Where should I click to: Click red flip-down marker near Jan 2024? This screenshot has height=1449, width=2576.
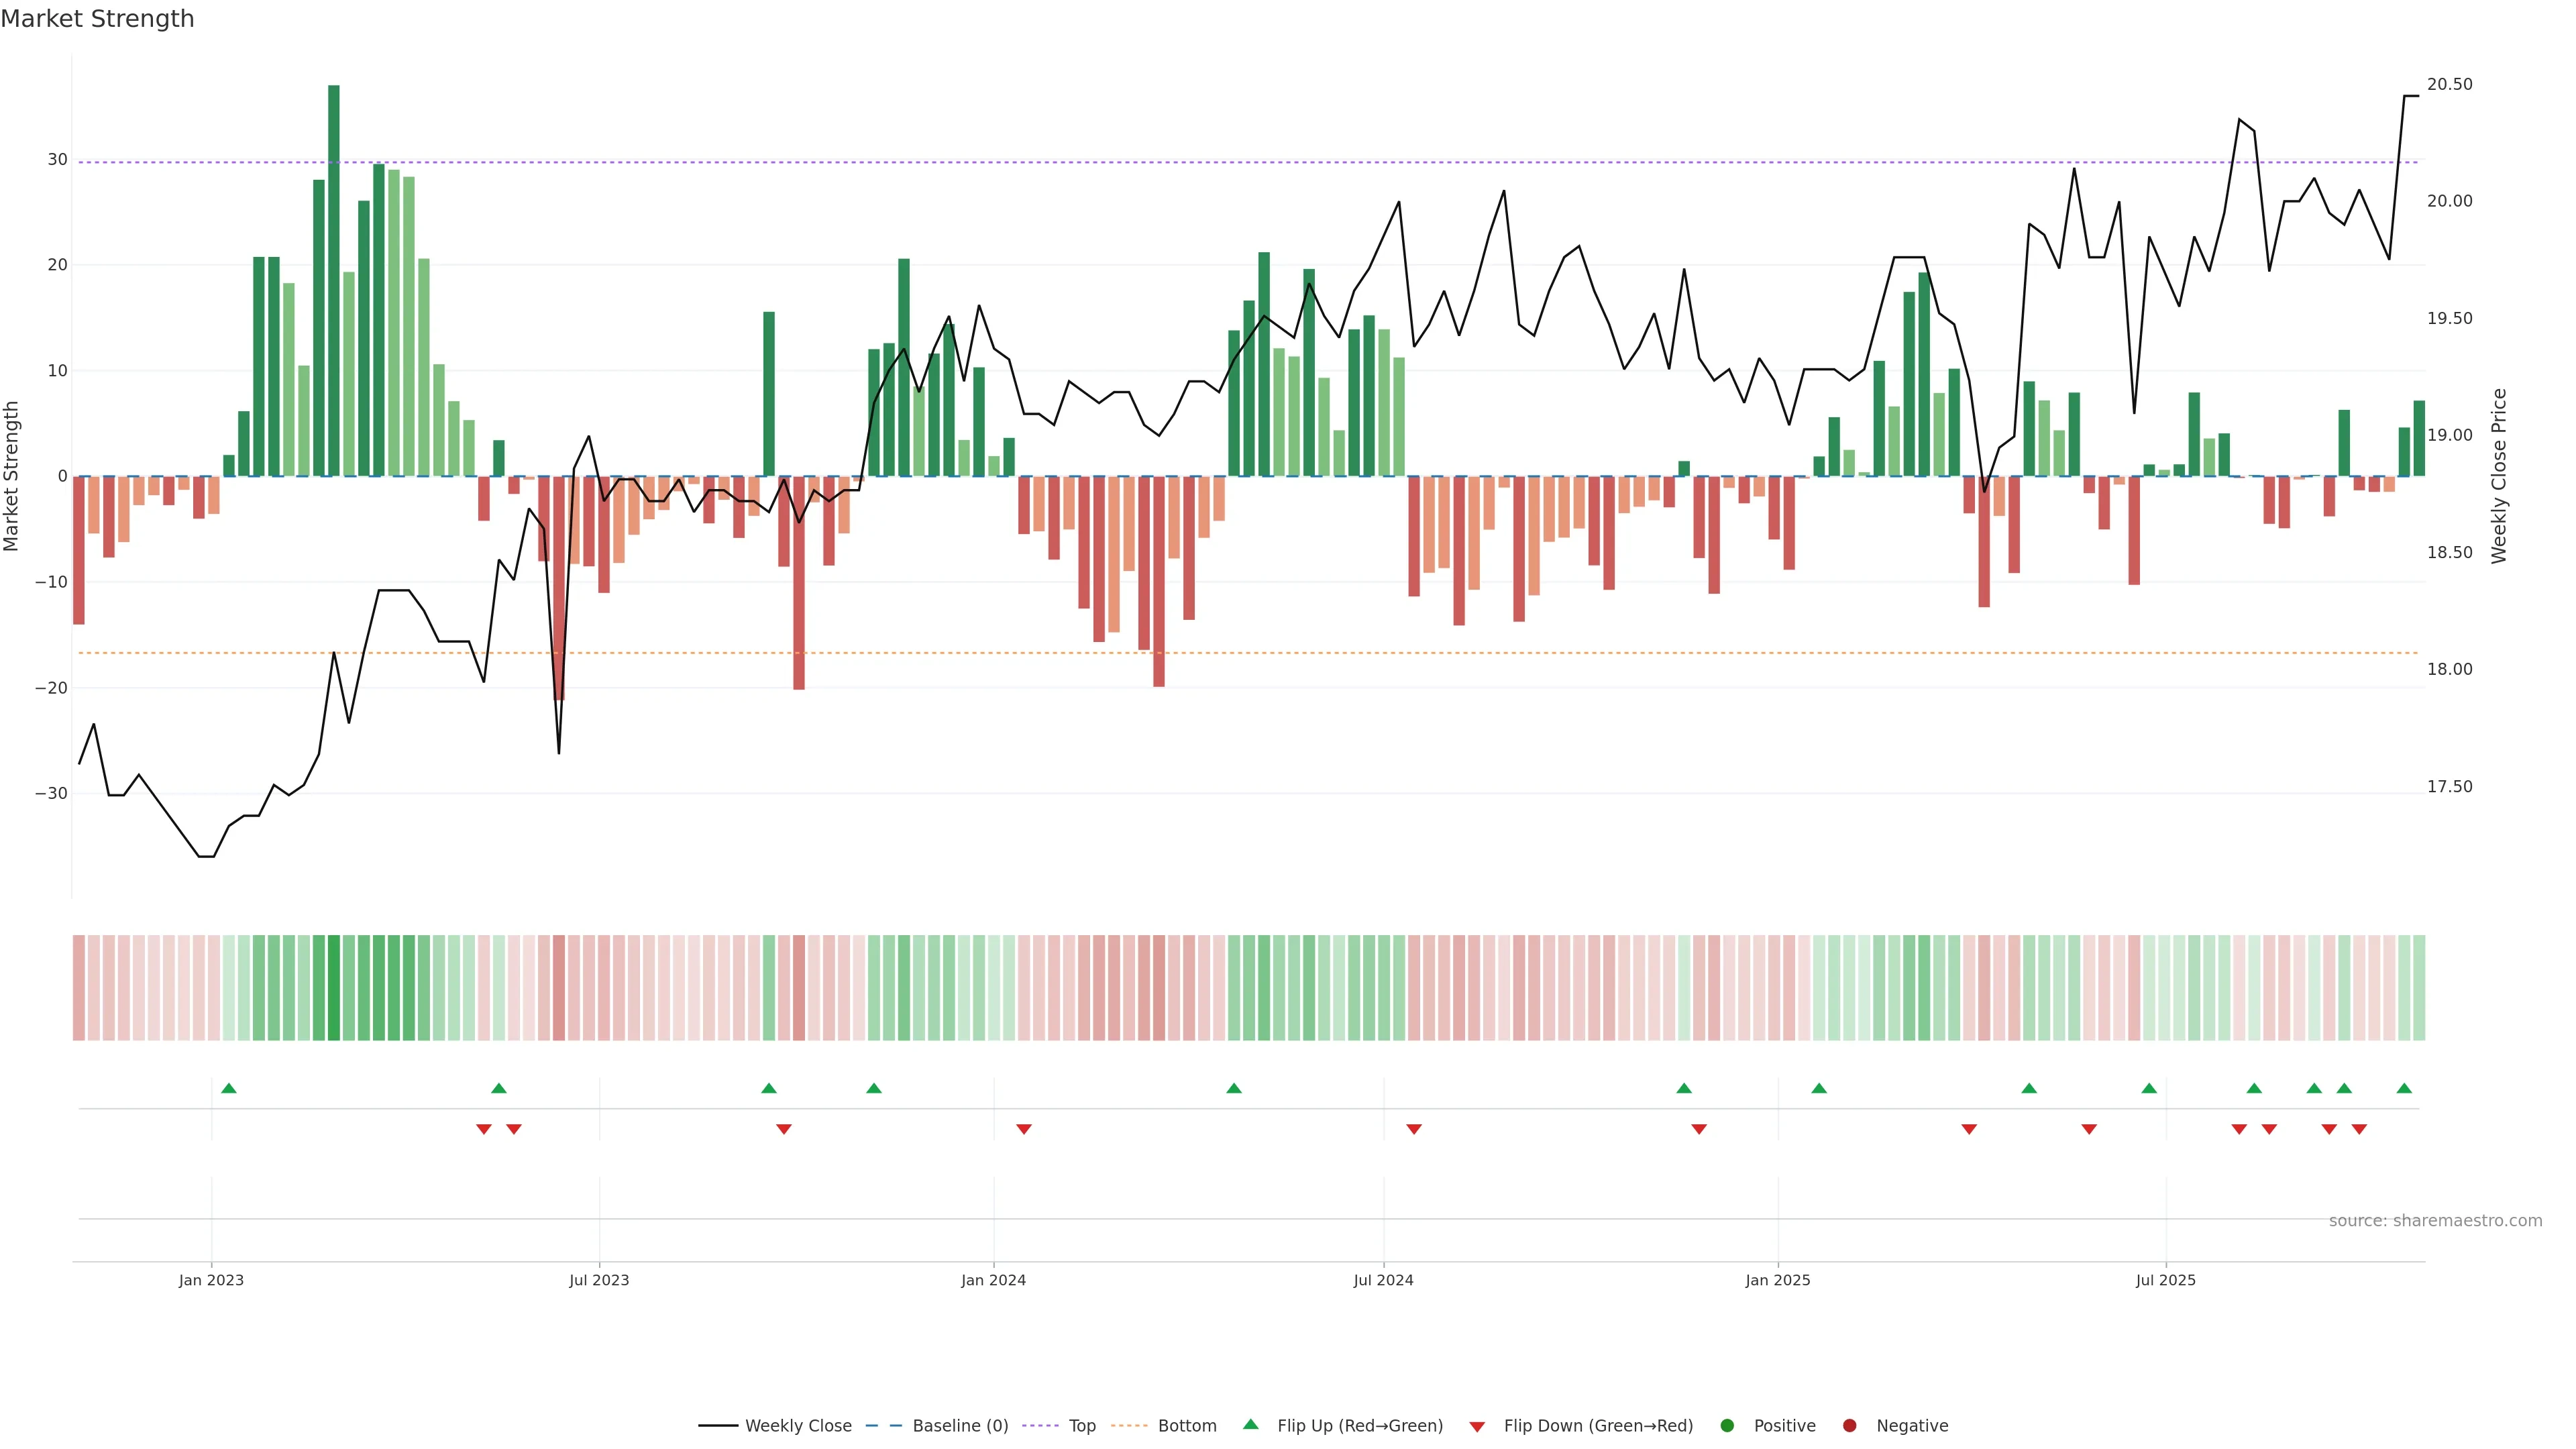point(1024,1129)
